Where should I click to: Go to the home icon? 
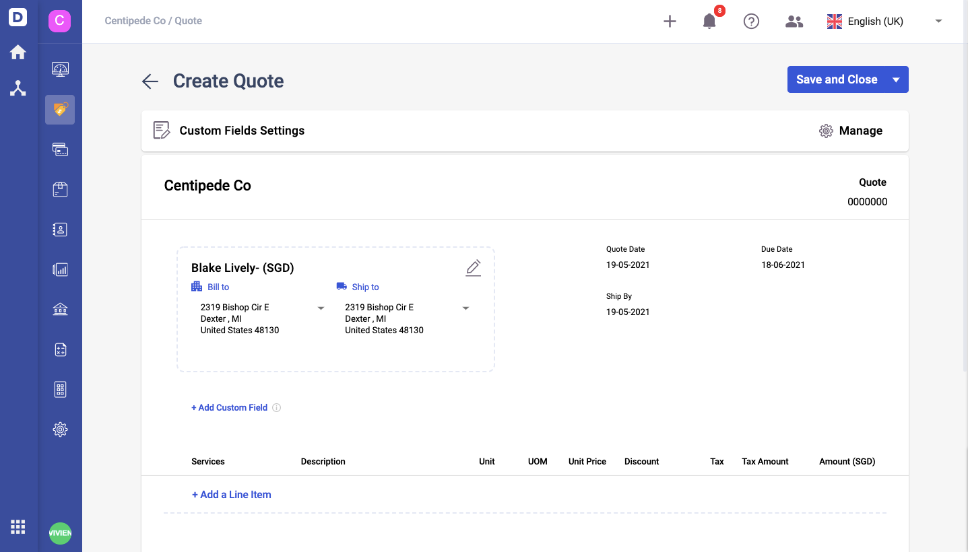click(x=18, y=53)
